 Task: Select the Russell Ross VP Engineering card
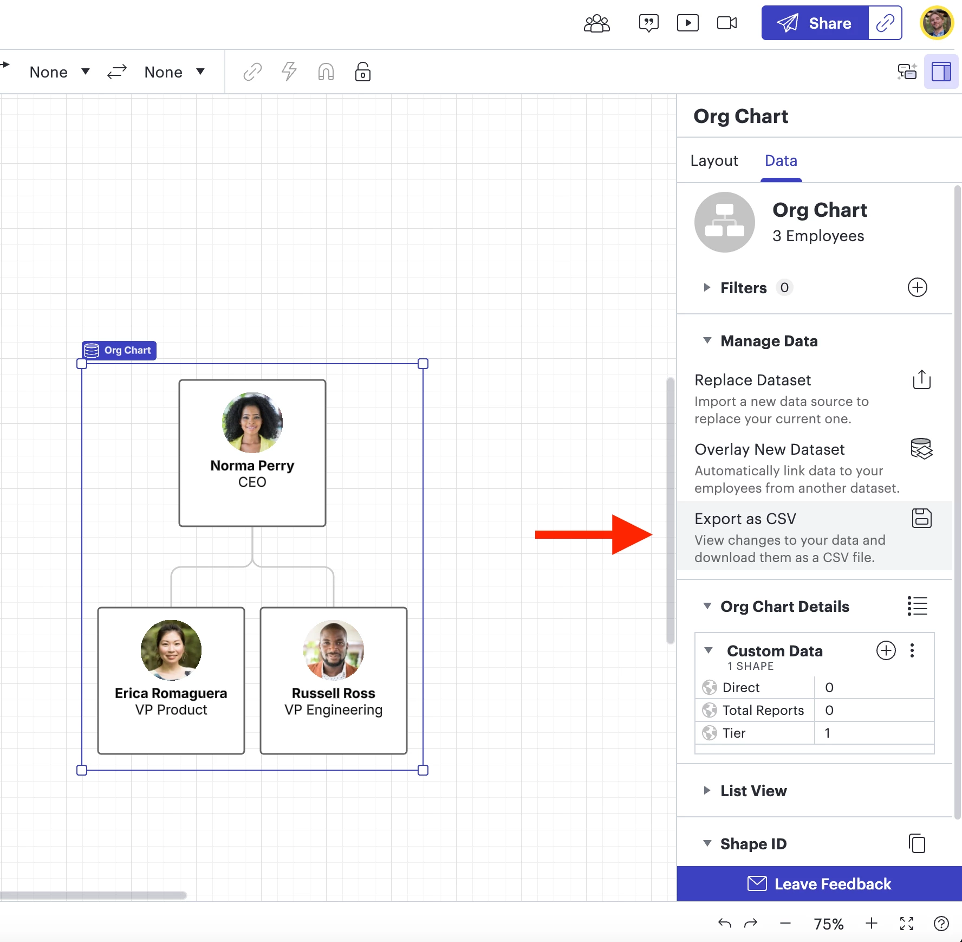click(x=333, y=680)
